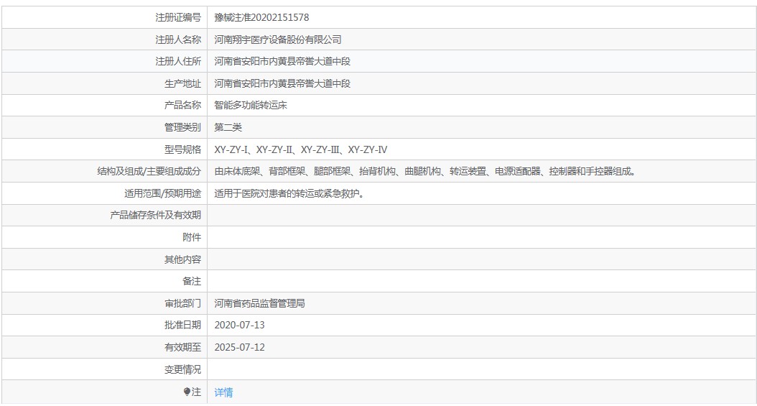
Task: Click the 管理类别 label
Action: 182,127
